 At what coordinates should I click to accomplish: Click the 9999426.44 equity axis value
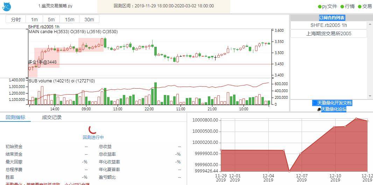[x=206, y=171]
